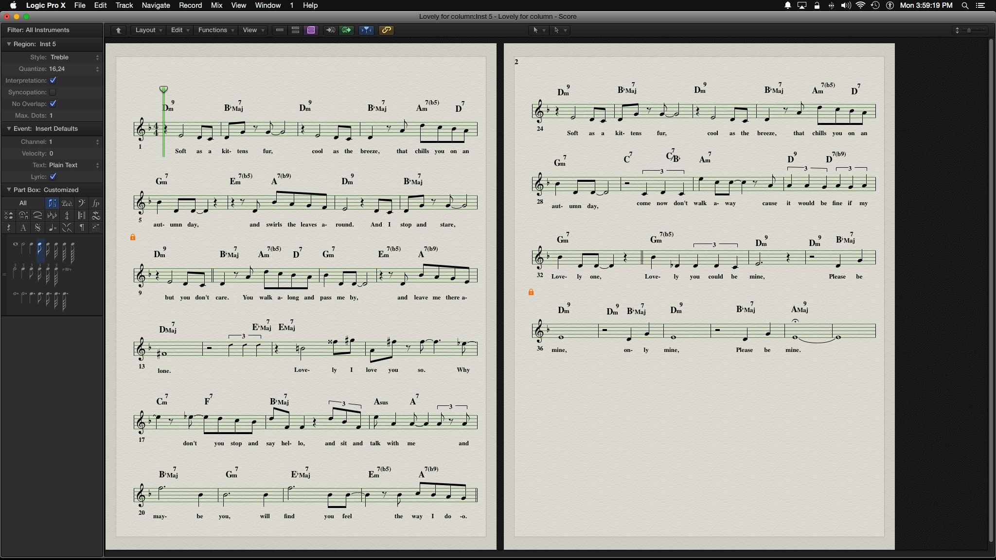Toggle the Interpretation checkbox
Viewport: 996px width, 560px height.
53,80
